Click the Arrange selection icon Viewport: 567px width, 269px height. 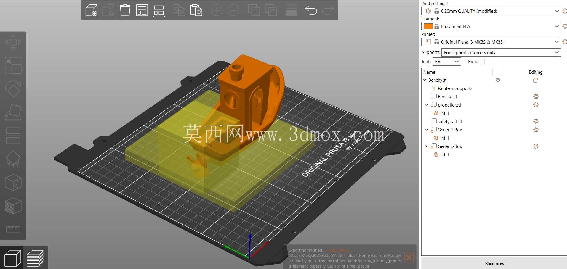coord(159,10)
